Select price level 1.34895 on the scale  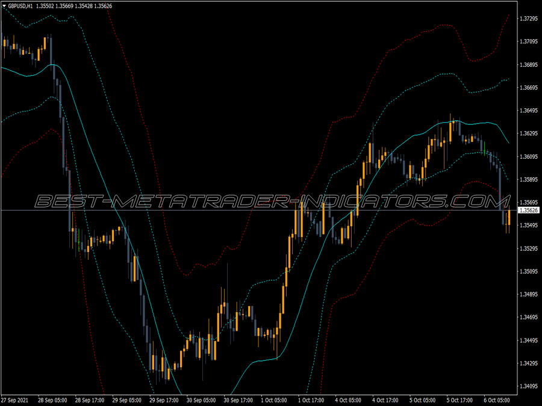(529, 294)
